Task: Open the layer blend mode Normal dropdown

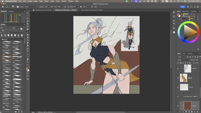Action: tap(183, 60)
